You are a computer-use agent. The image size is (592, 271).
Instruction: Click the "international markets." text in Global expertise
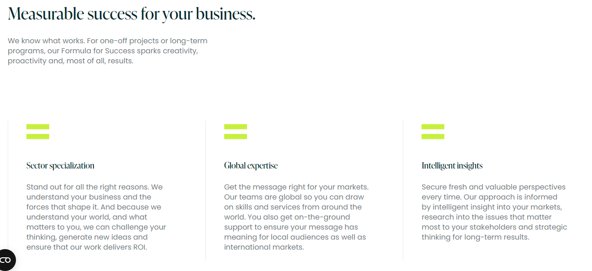(x=264, y=247)
